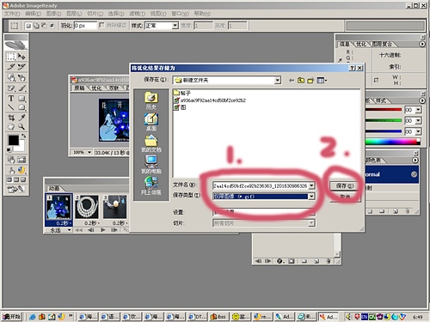Open the style dropdown in options bar
The height and width of the screenshot is (322, 430).
point(175,26)
